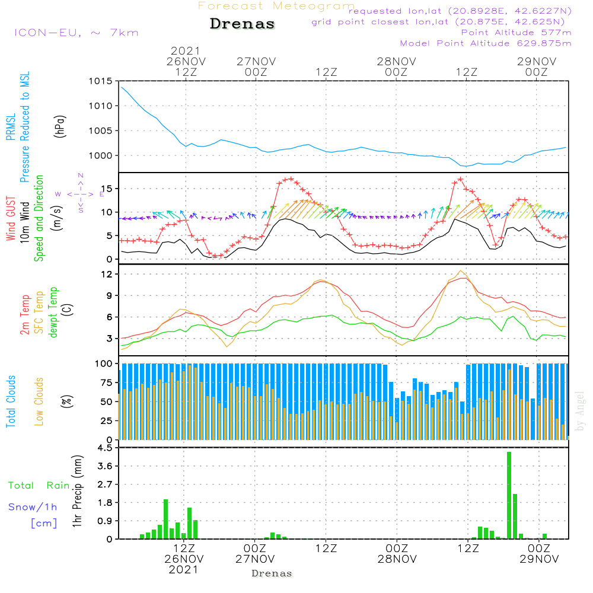Image resolution: width=593 pixels, height=593 pixels.
Task: Select the bold 'Drenas' title at top
Action: 243,24
